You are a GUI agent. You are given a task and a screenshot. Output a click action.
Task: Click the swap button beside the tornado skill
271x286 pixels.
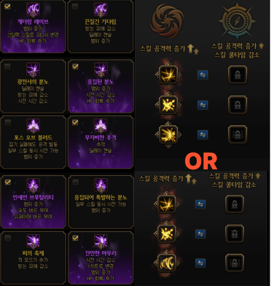pyautogui.click(x=200, y=263)
